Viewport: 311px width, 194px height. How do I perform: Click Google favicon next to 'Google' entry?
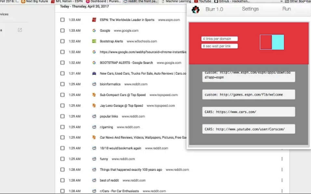click(94, 31)
